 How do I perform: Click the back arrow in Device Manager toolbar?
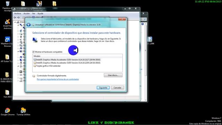tap(15, 18)
